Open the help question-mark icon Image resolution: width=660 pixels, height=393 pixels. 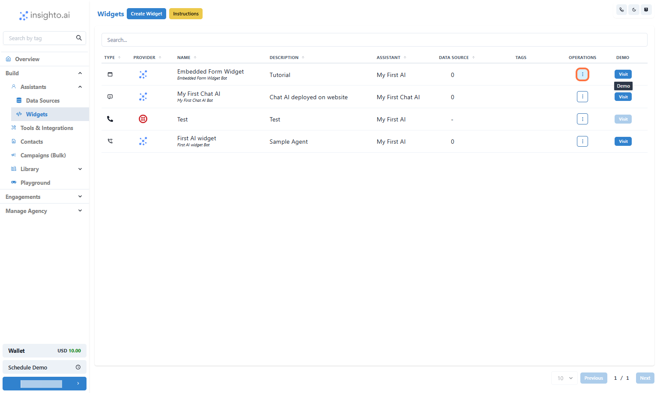click(646, 9)
